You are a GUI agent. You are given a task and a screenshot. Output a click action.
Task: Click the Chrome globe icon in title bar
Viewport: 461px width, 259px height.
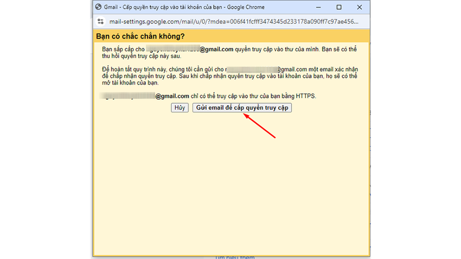tap(99, 7)
